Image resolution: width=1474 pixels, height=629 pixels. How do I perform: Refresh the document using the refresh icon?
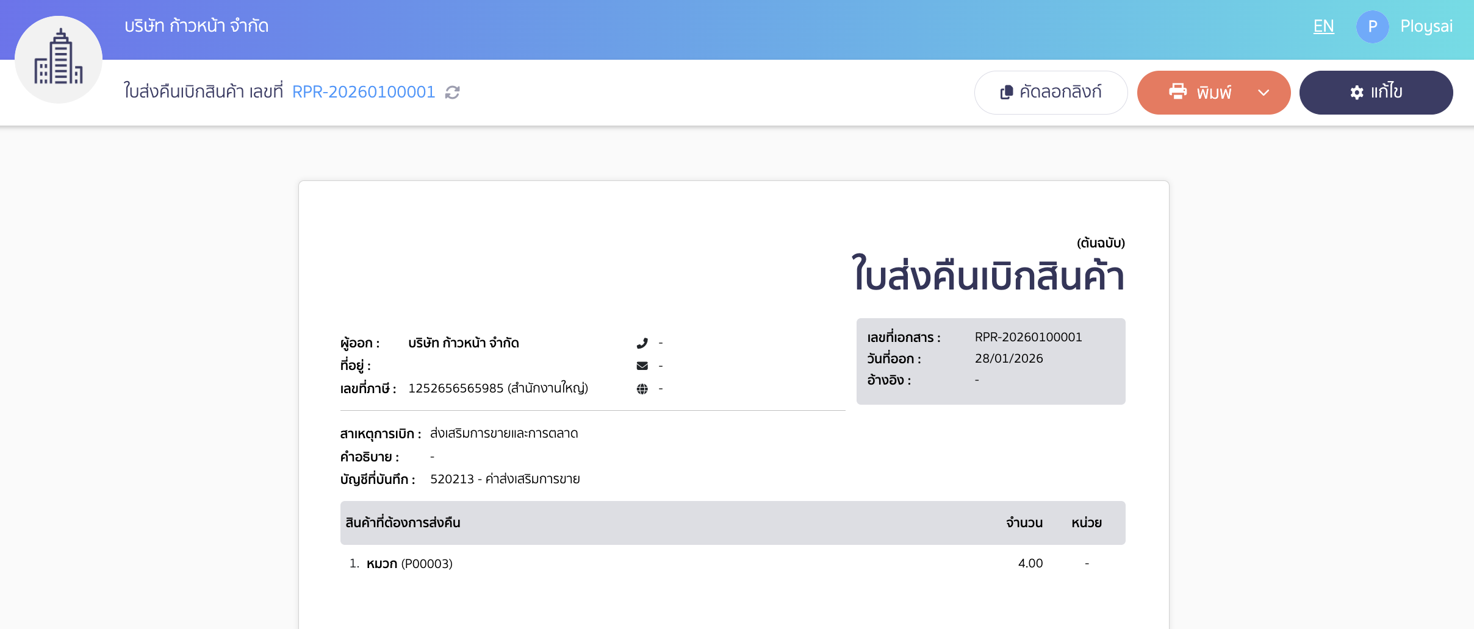(x=451, y=92)
